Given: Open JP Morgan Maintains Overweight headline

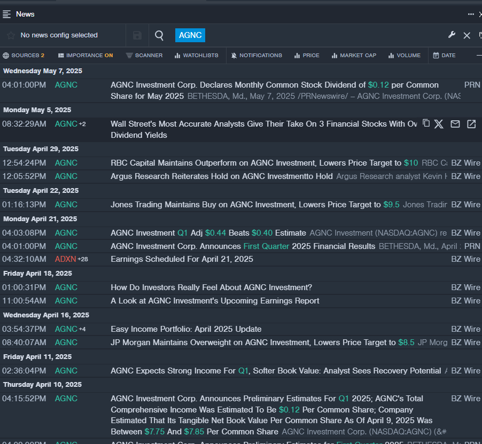Looking at the screenshot, I should point(262,342).
